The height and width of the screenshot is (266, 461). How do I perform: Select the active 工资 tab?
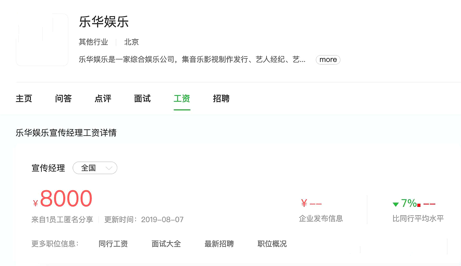(x=182, y=99)
